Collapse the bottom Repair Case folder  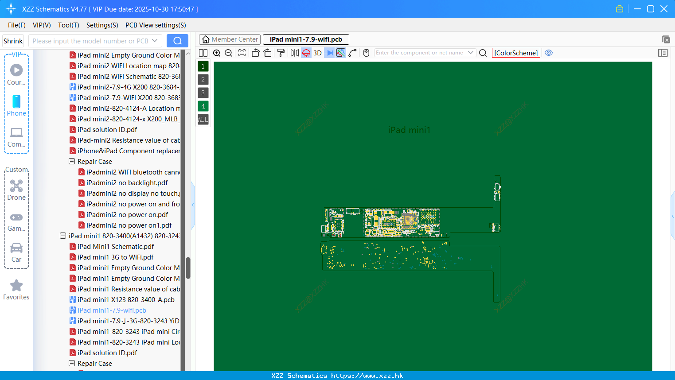(x=72, y=364)
